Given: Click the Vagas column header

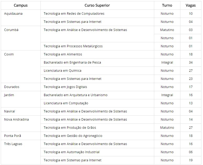Looking at the screenshot, I should (x=190, y=5).
